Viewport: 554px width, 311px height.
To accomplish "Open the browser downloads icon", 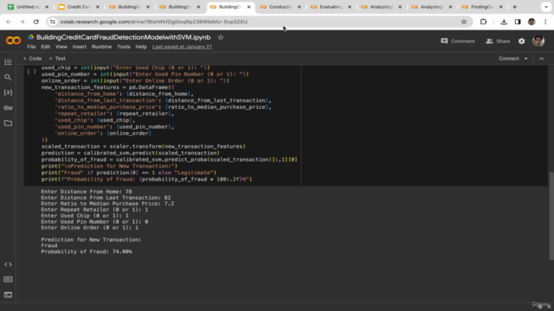I will 504,22.
